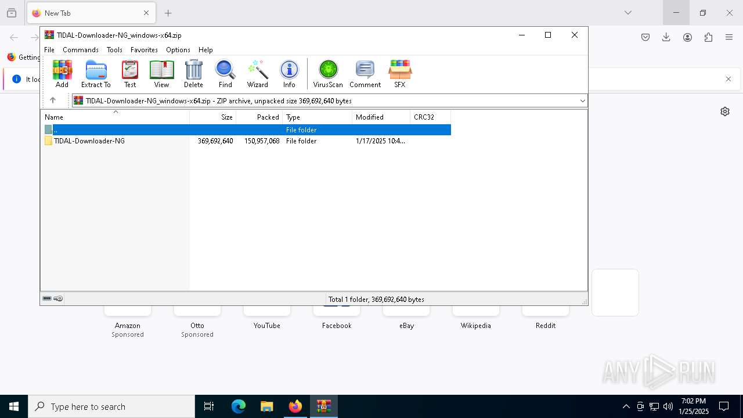Sort by the Modified column header
Image resolution: width=743 pixels, height=418 pixels.
point(381,117)
